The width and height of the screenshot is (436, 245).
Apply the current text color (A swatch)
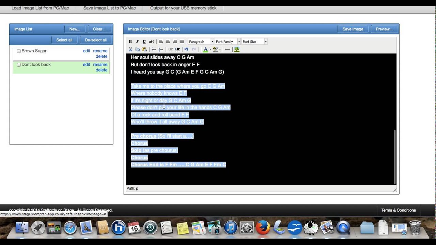pos(205,49)
